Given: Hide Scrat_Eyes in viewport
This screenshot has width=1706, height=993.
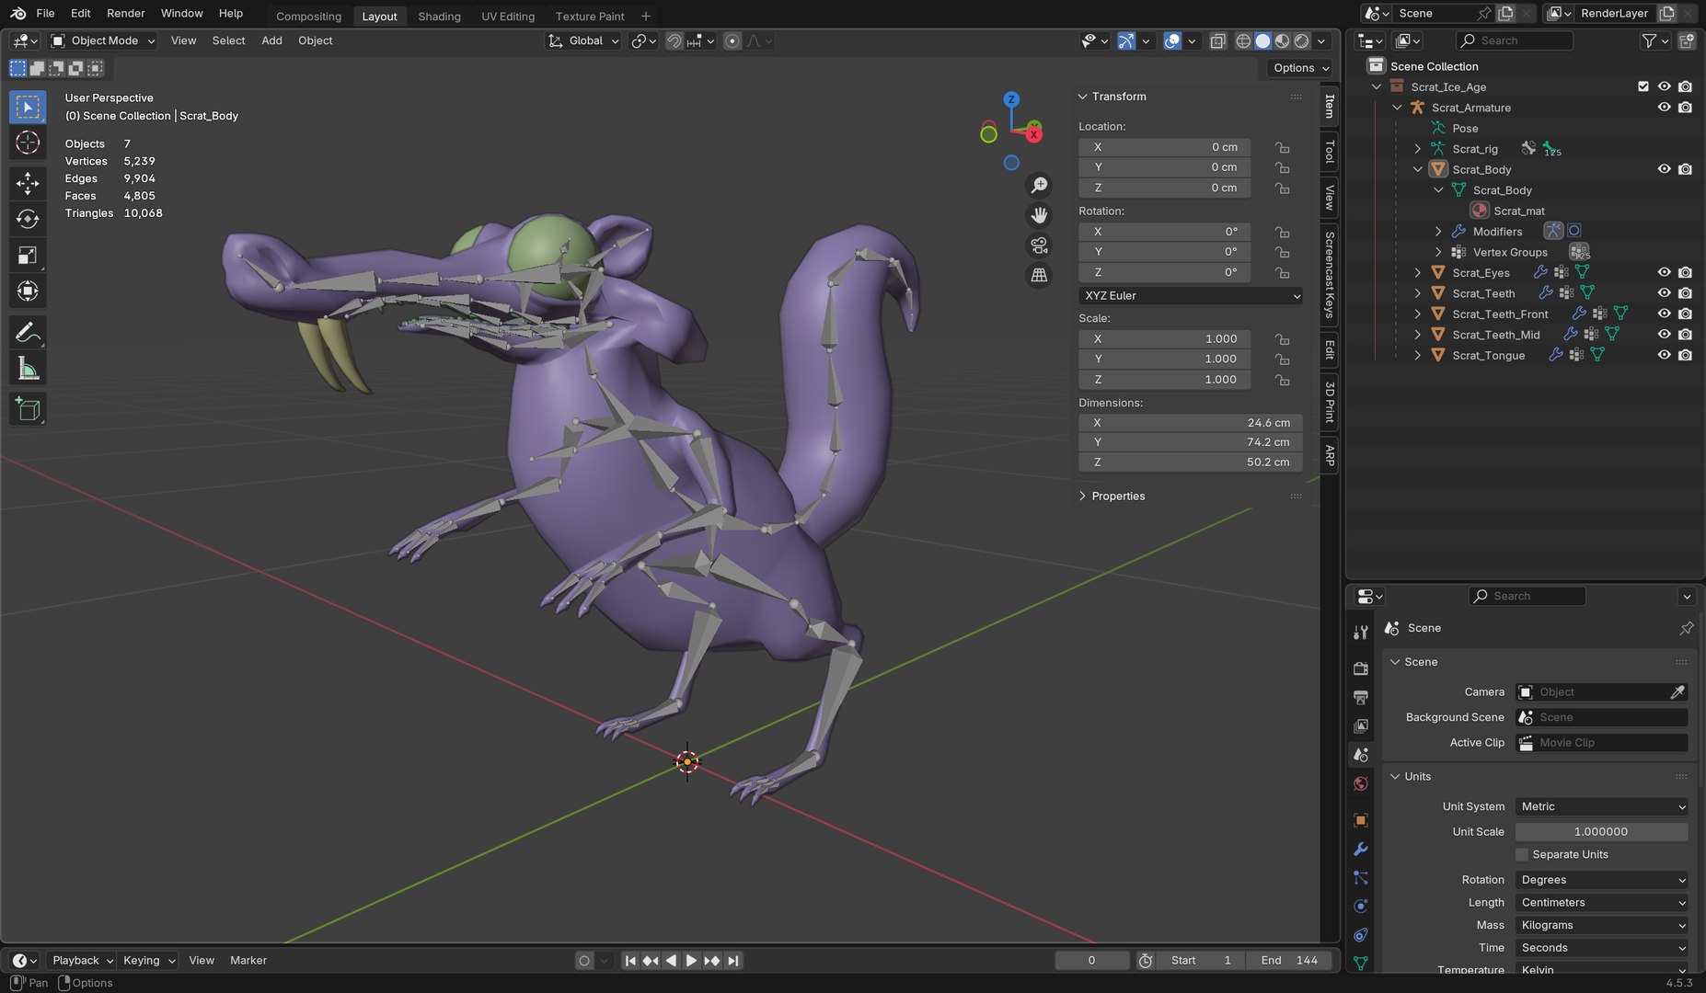Looking at the screenshot, I should click(1664, 272).
